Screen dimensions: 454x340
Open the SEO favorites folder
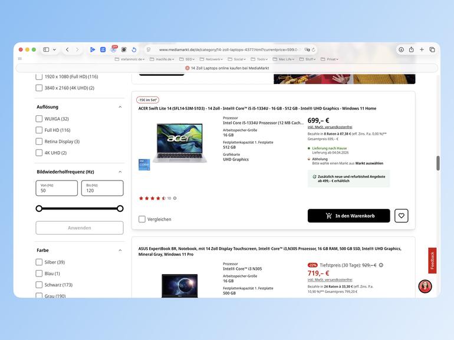click(x=187, y=59)
